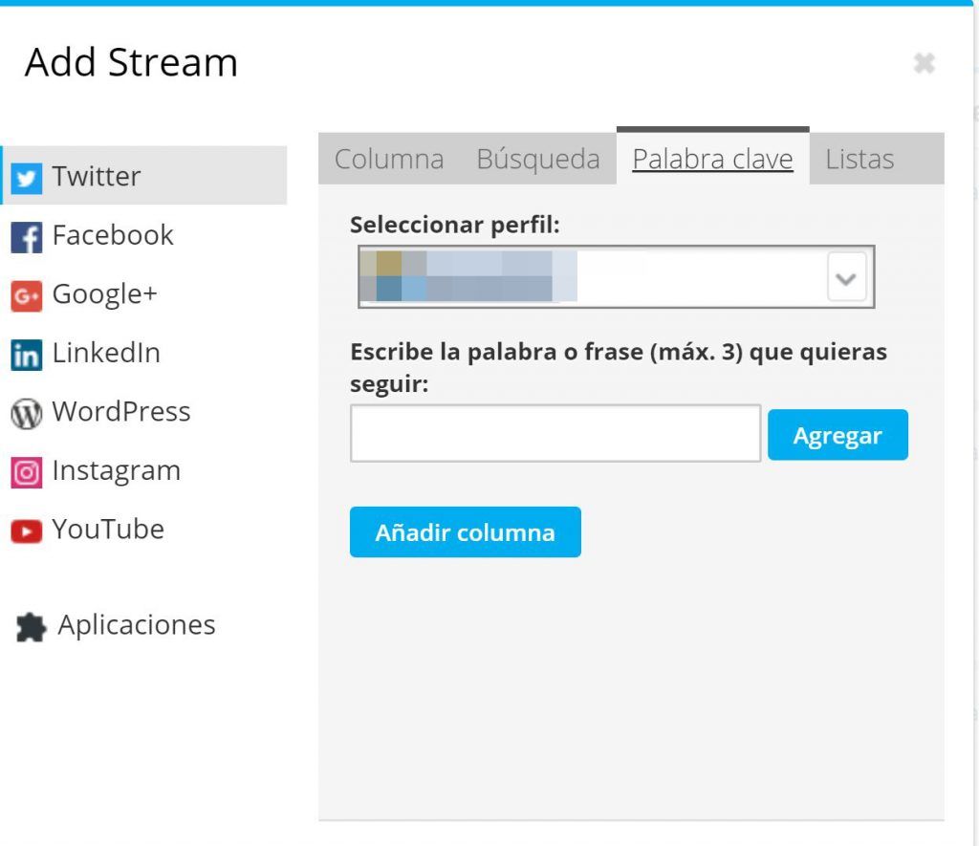The height and width of the screenshot is (846, 979).
Task: Expand the Seleccionar perfil dropdown arrow
Action: 847,278
